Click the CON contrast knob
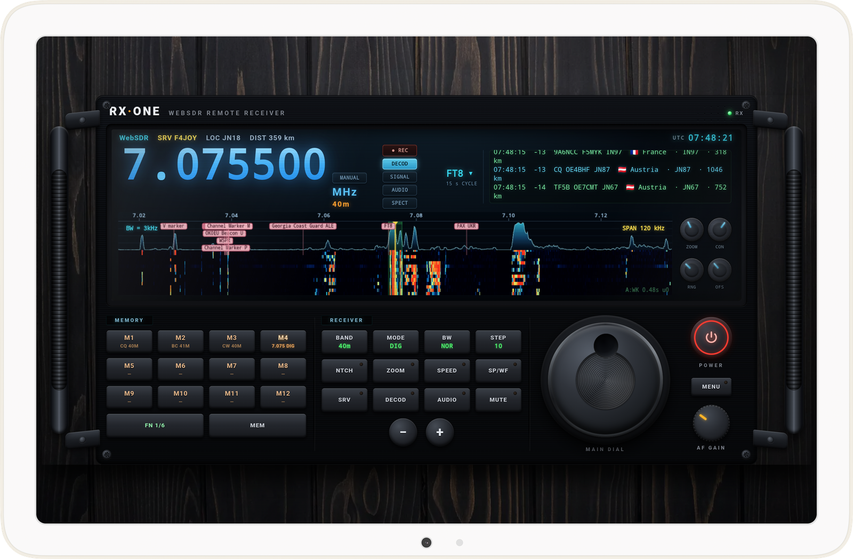 click(x=719, y=229)
